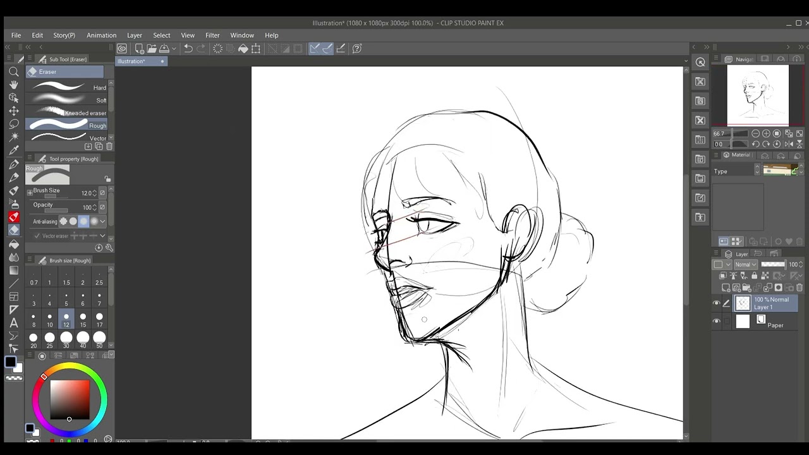Screen dimensions: 809x455
Task: Choose no anti-aliasing option
Action: coord(63,221)
